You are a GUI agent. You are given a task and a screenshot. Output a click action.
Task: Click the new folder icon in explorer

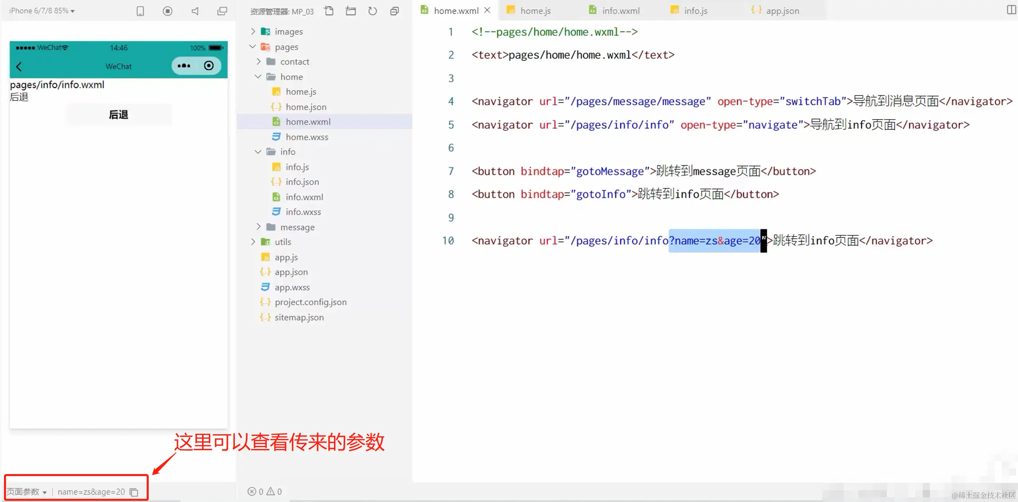(351, 11)
